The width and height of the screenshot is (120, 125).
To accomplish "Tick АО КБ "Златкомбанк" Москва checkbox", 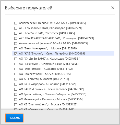I will pyautogui.click(x=16, y=105).
